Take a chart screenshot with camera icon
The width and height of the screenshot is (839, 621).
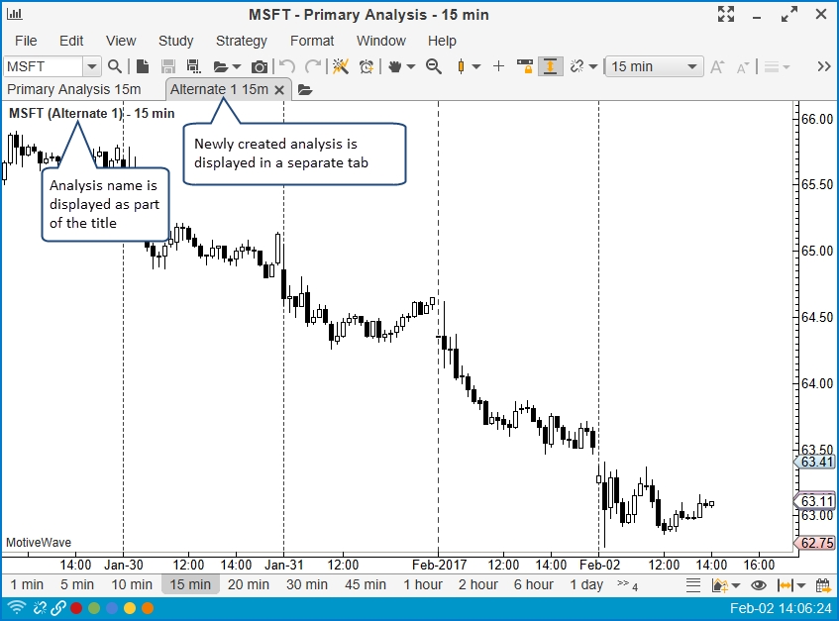click(260, 67)
